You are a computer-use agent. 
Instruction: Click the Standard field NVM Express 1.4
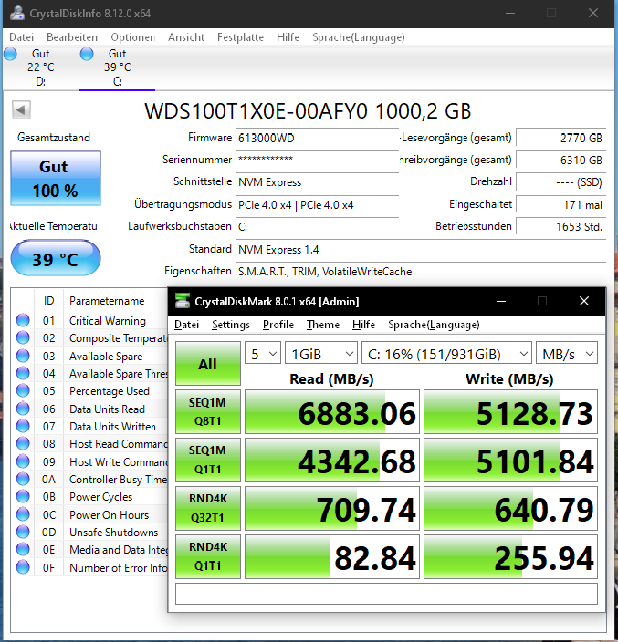coord(421,249)
